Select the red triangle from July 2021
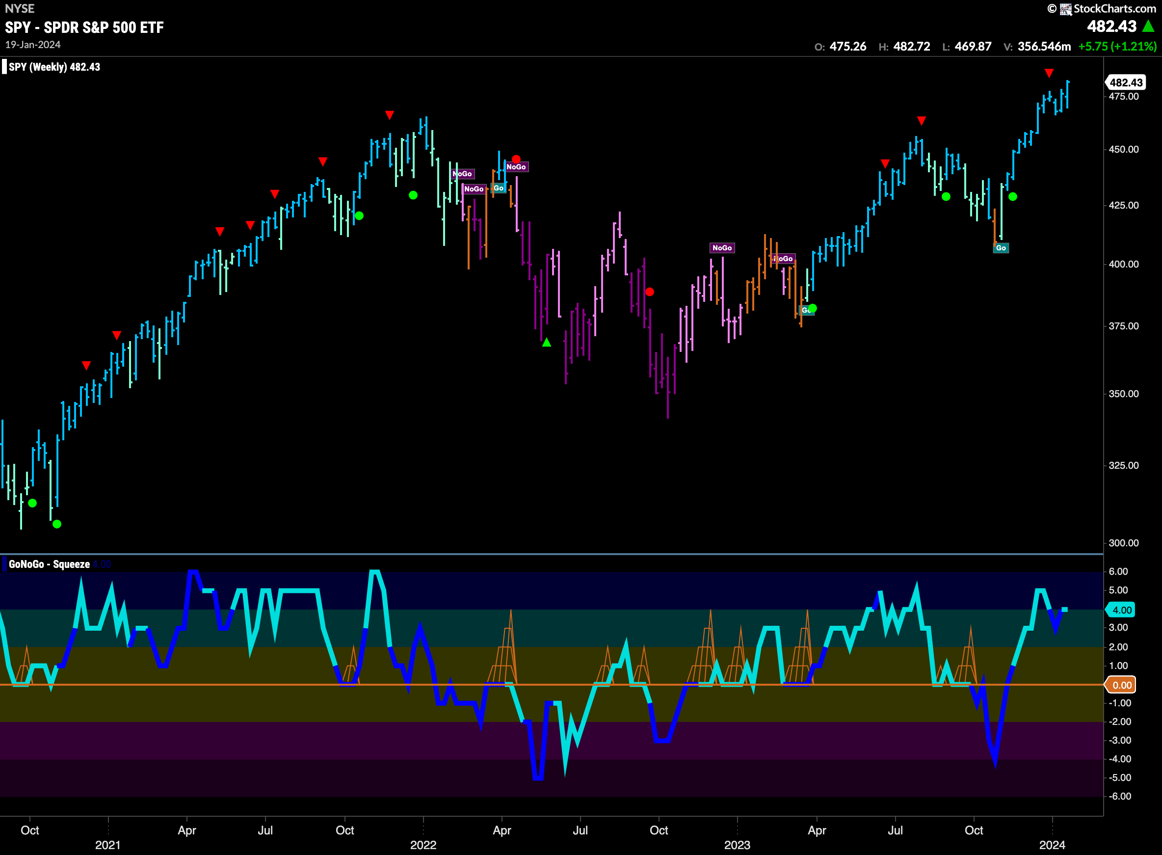The height and width of the screenshot is (855, 1162). [275, 194]
